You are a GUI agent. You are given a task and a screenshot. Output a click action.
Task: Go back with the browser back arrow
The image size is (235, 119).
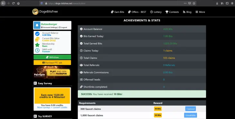tap(3, 3)
